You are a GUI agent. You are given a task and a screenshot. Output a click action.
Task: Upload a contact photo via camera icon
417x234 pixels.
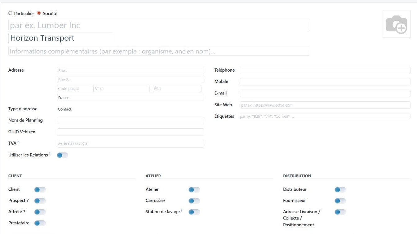click(396, 24)
